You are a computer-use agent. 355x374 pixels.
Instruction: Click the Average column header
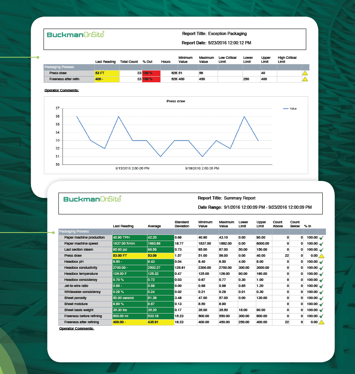[154, 226]
